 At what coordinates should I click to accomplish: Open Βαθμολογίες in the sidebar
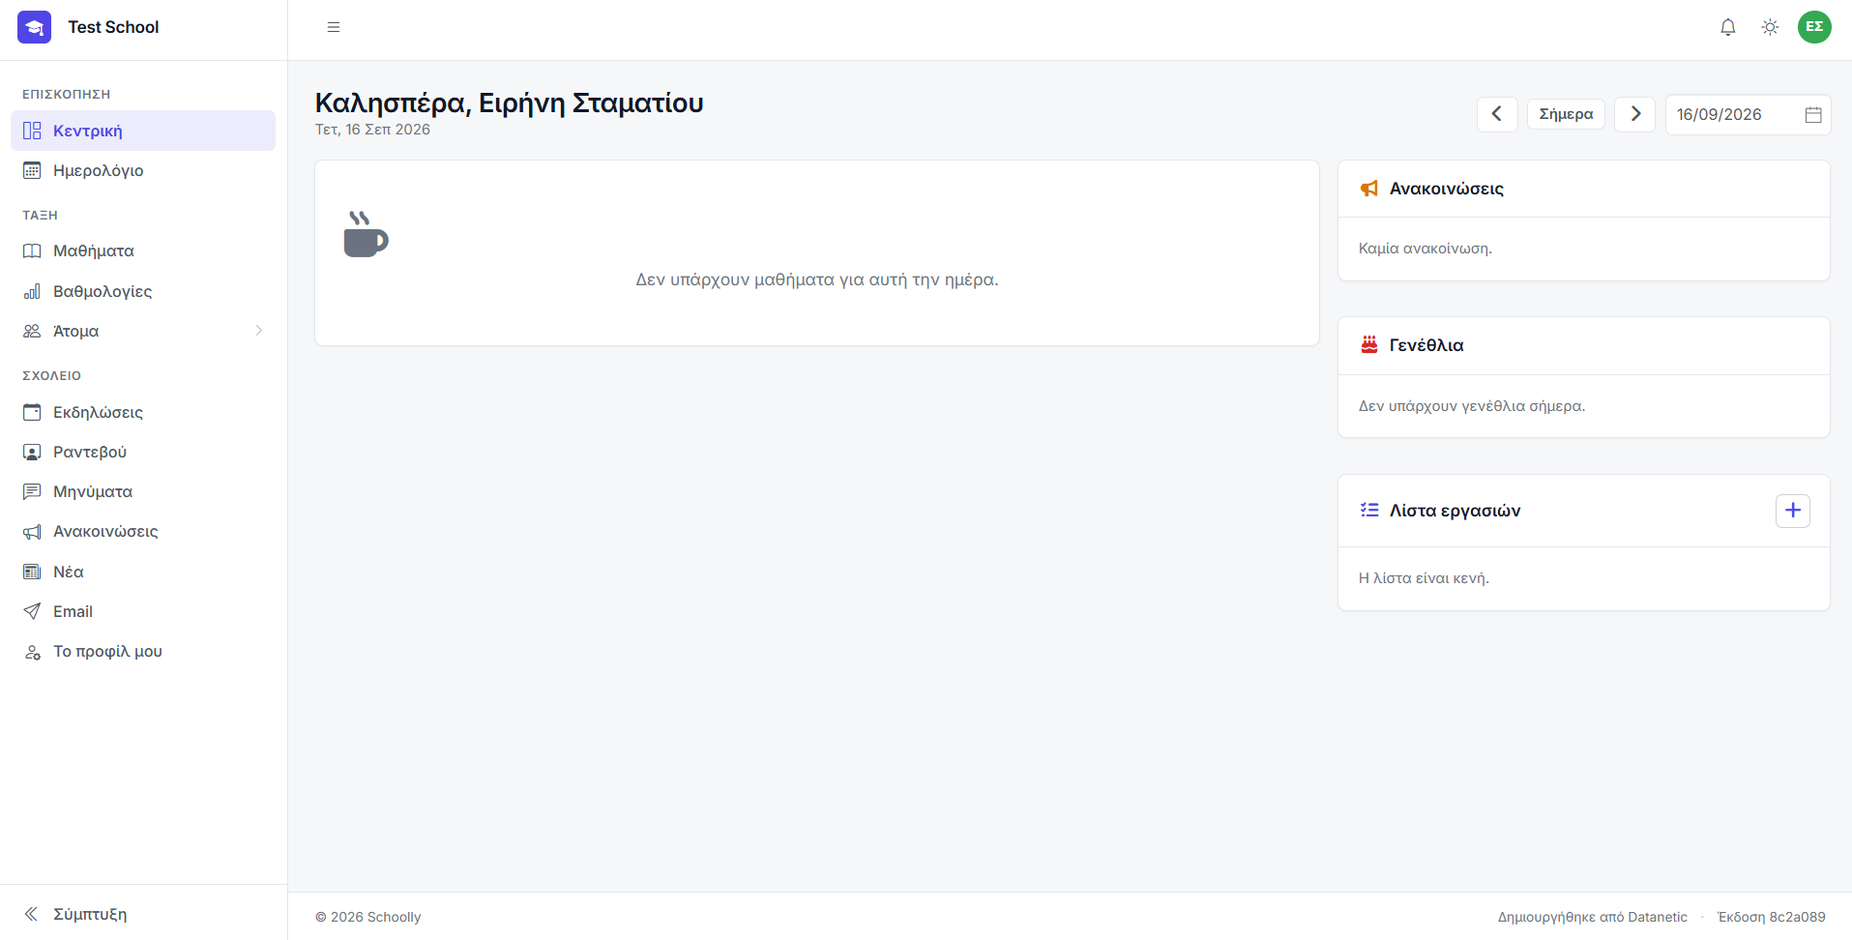point(143,291)
